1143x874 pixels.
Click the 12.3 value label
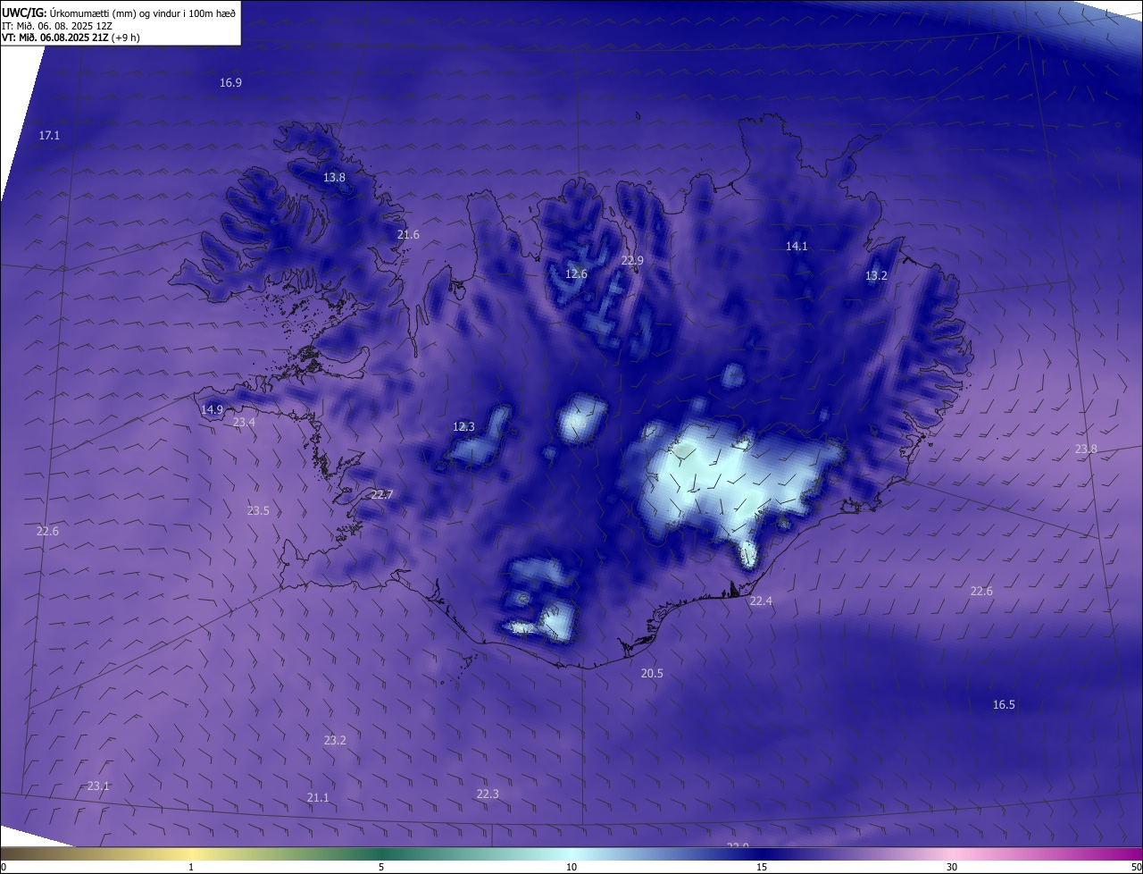point(464,426)
